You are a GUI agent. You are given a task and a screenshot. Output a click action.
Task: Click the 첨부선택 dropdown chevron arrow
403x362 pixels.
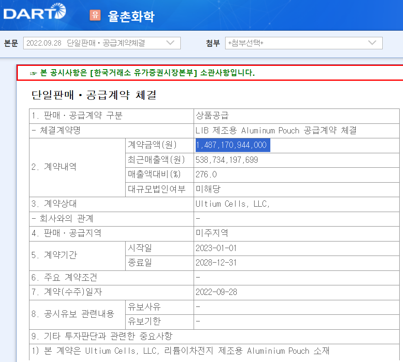[x=372, y=43]
